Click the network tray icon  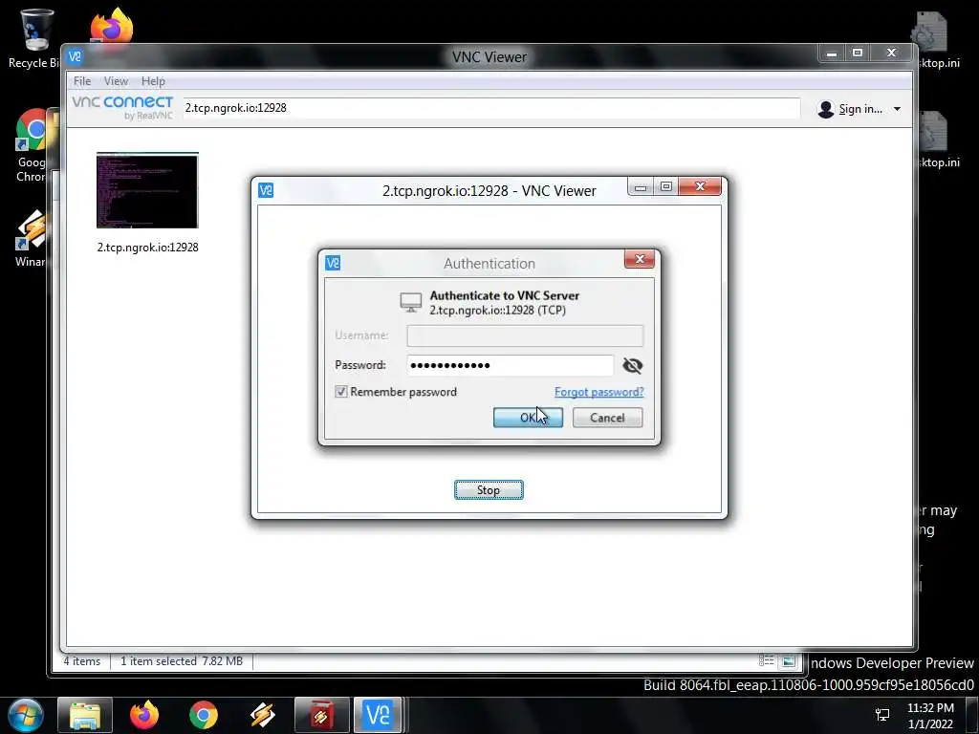tap(882, 715)
